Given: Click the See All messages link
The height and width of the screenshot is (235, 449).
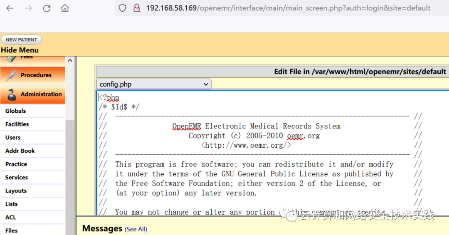Looking at the screenshot, I should click(136, 229).
